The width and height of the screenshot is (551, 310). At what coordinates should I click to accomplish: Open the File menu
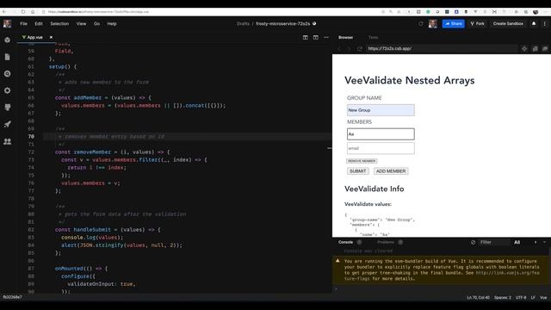point(23,23)
